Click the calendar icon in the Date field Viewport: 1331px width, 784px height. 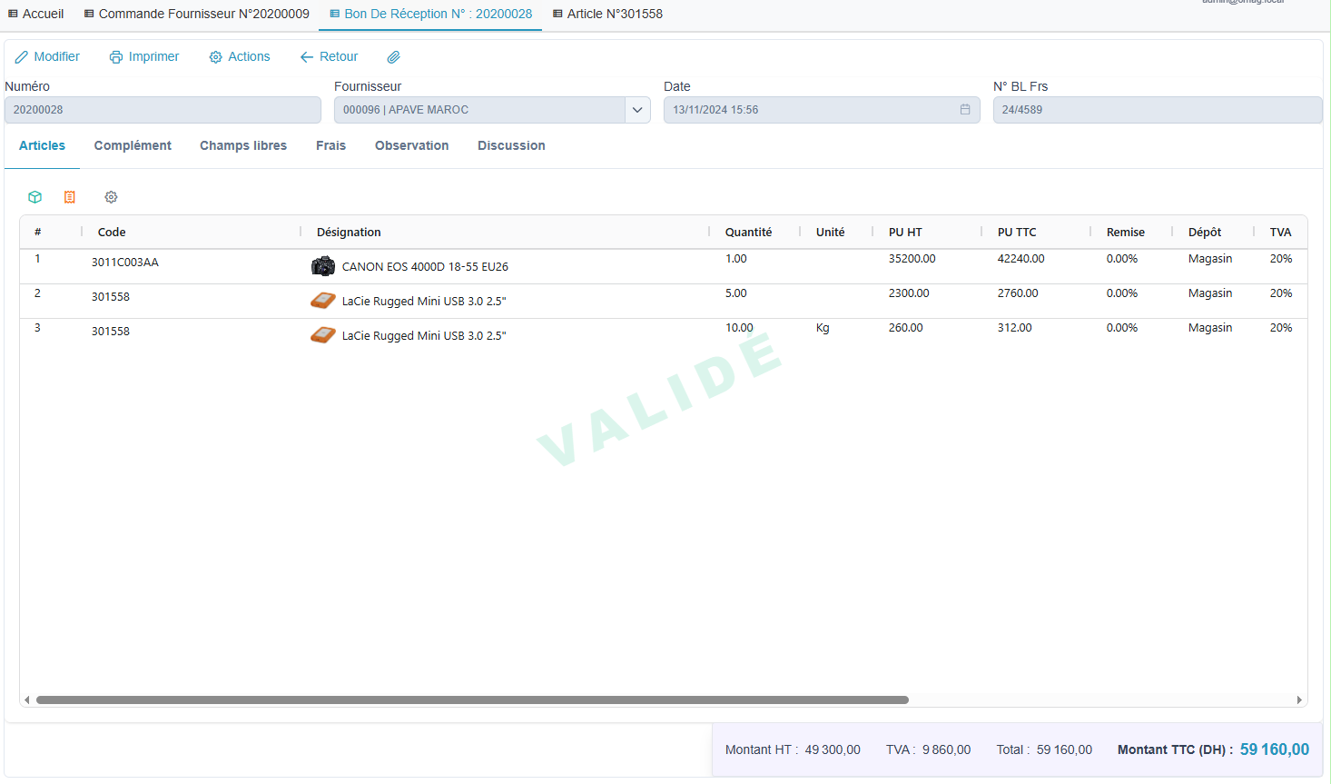coord(965,110)
